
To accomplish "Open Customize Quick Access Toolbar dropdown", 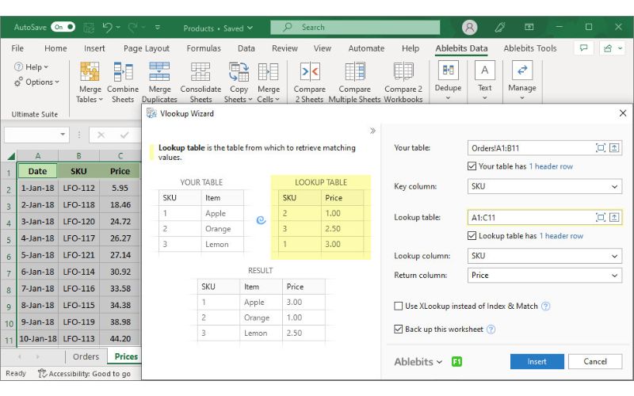I will [x=158, y=28].
